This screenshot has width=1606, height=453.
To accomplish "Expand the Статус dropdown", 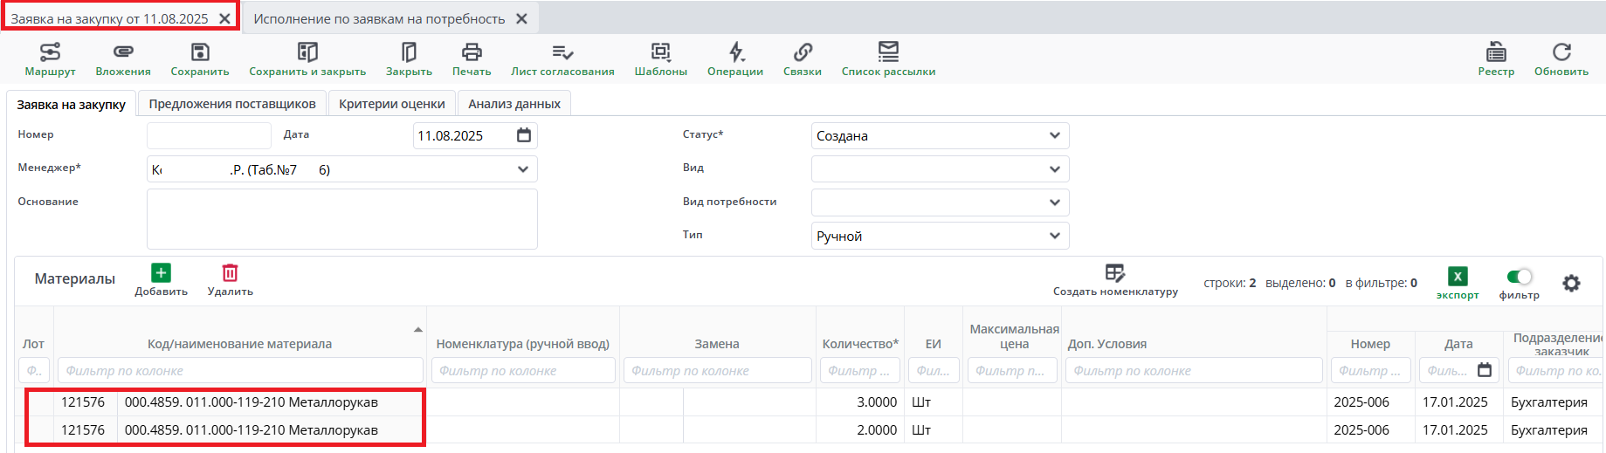I will [1054, 135].
